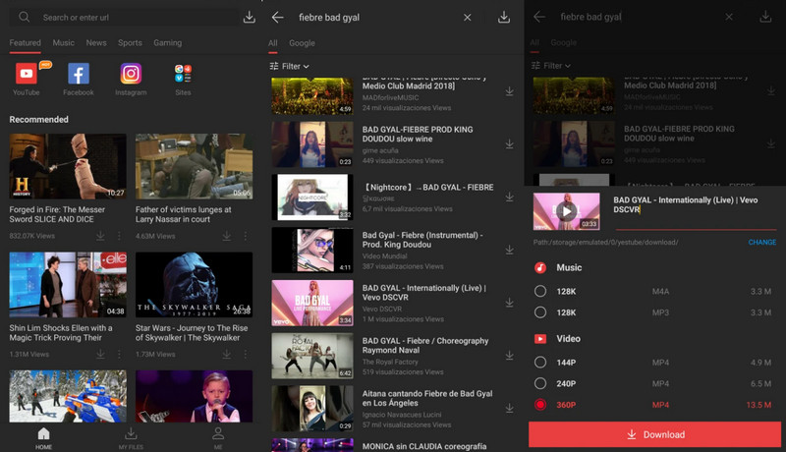Download the Internationally (Live) Vevo DSCVR result
The height and width of the screenshot is (452, 786).
click(x=509, y=303)
